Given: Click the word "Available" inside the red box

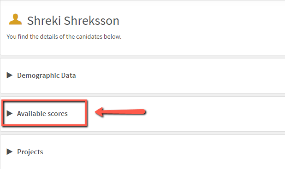Looking at the screenshot, I should [31, 114].
